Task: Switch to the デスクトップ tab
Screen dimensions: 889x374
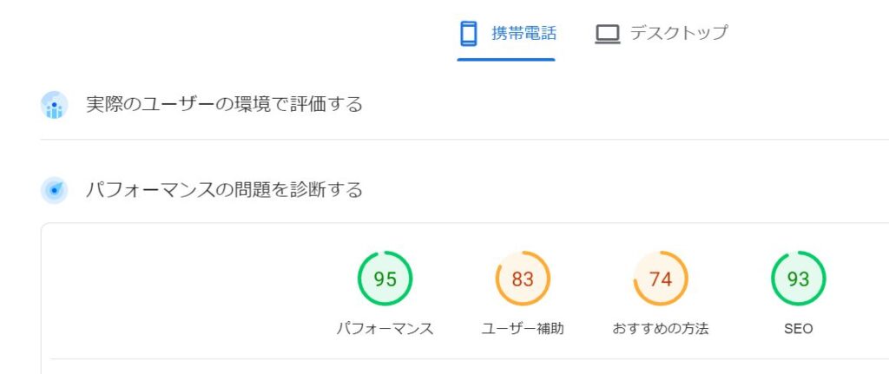Action: pos(678,33)
